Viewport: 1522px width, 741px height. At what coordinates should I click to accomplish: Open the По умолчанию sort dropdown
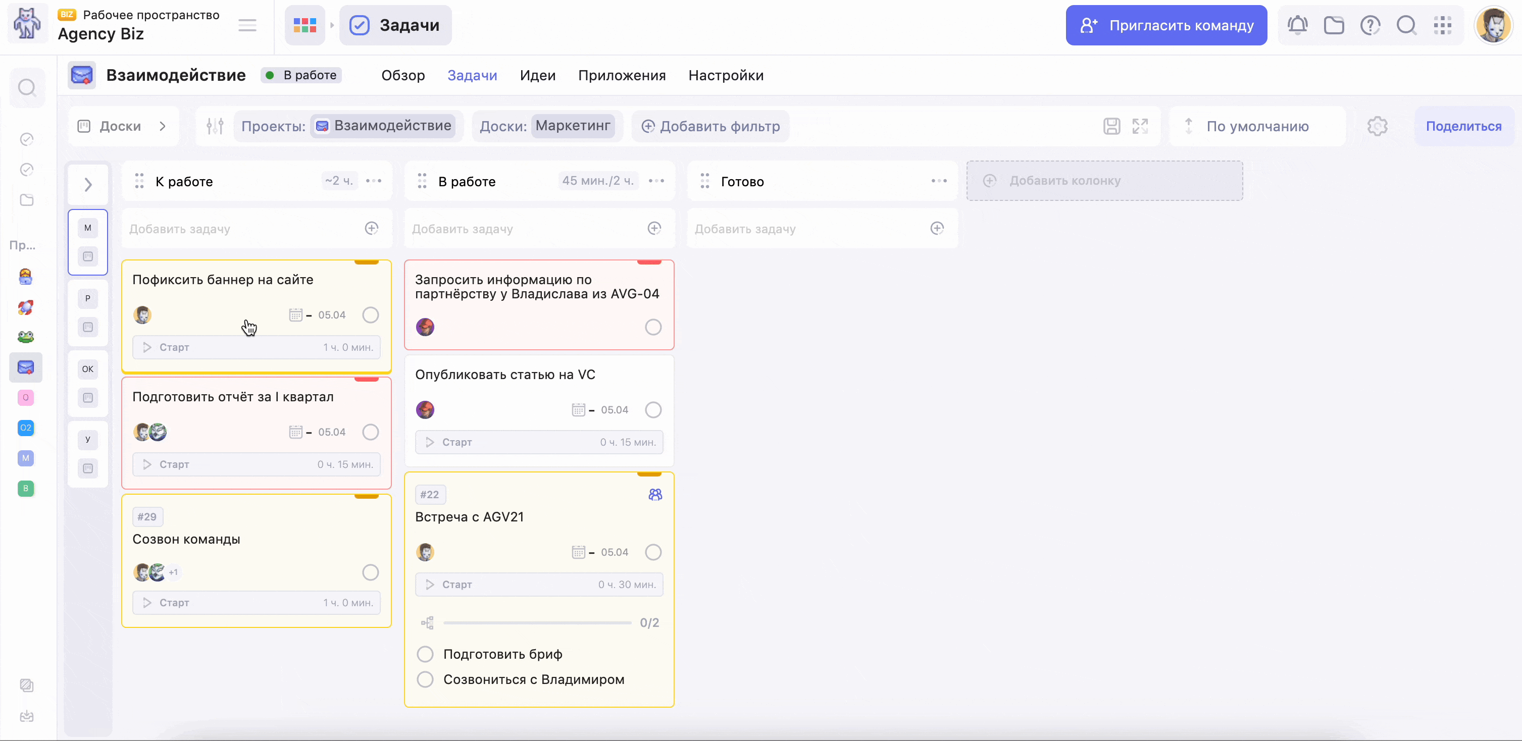pyautogui.click(x=1257, y=126)
